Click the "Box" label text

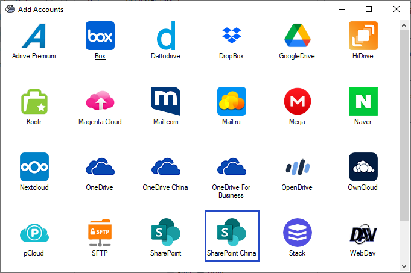tap(100, 56)
